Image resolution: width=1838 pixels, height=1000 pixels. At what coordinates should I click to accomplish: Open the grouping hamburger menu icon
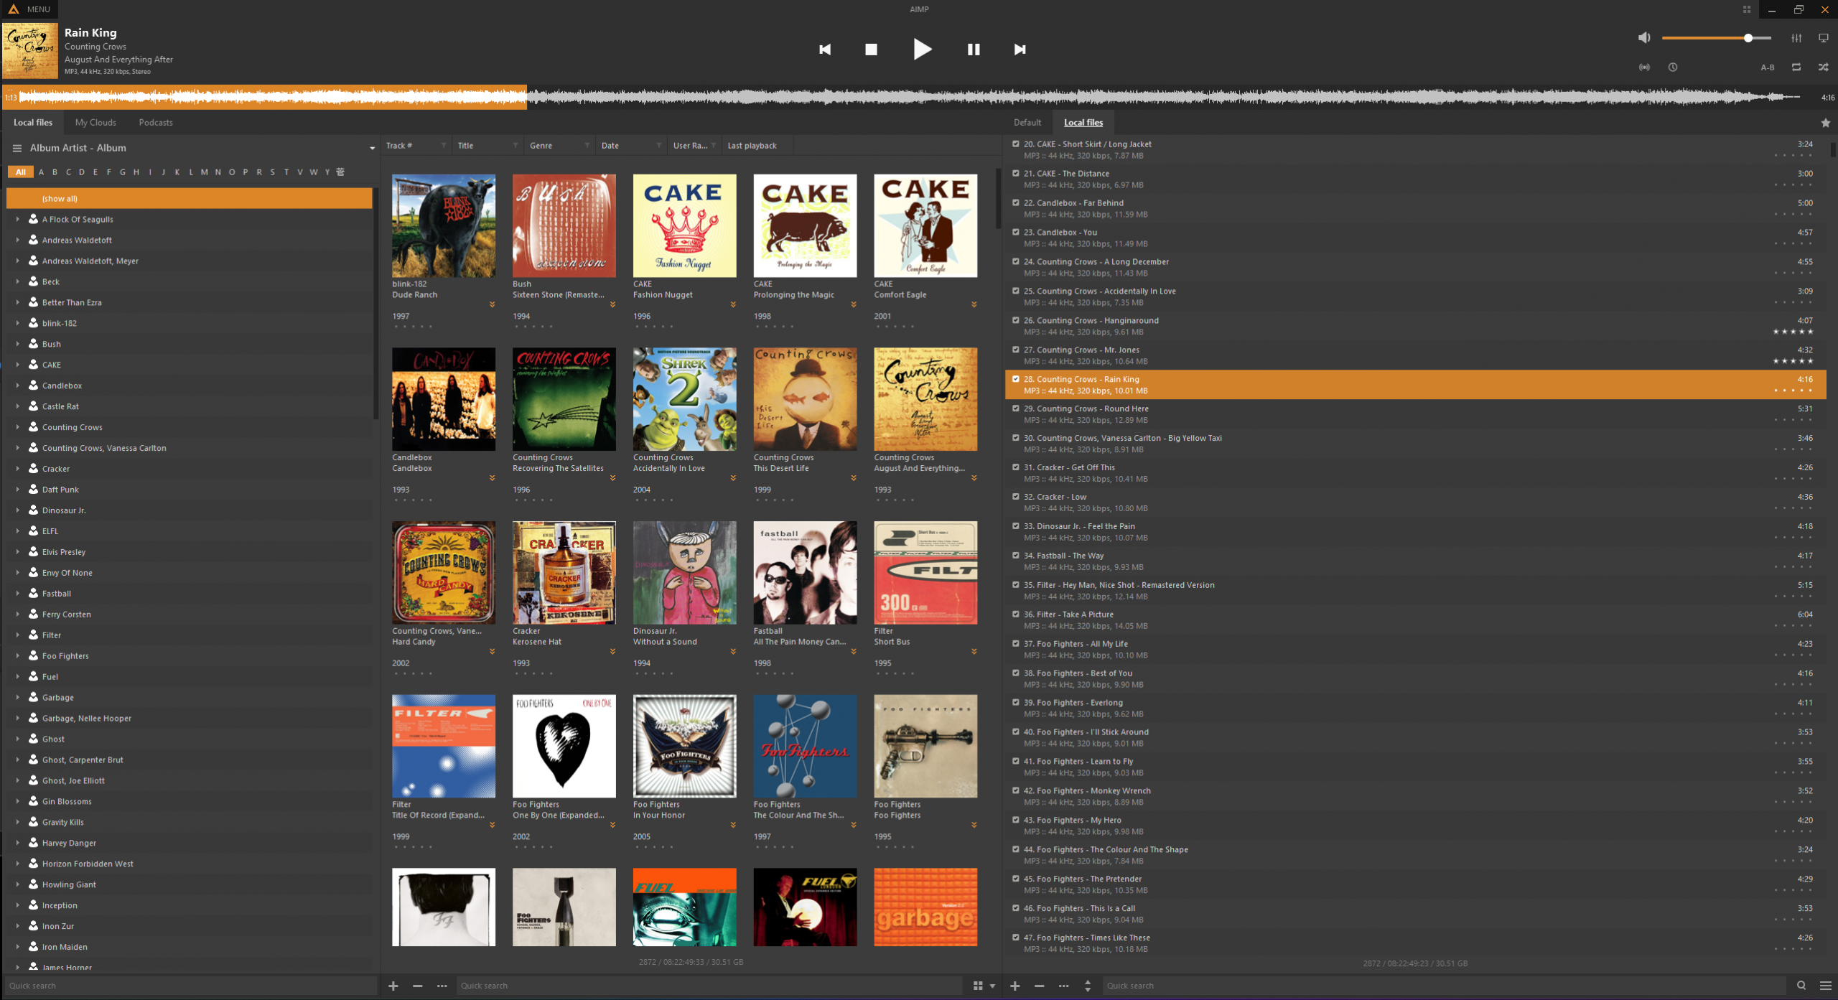click(x=17, y=148)
